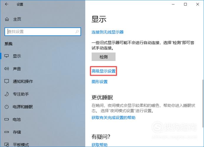The height and width of the screenshot is (147, 204).
Task: Select the 电源和睡眠 power icon
Action: point(6,107)
